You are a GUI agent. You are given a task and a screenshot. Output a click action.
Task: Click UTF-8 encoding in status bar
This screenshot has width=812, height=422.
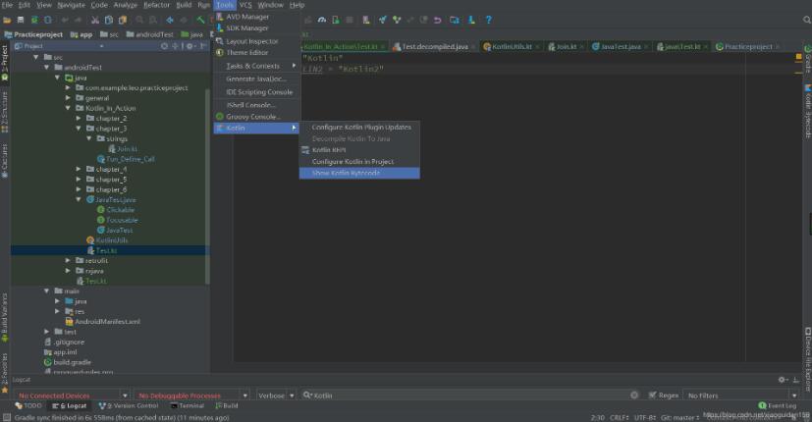click(x=645, y=417)
